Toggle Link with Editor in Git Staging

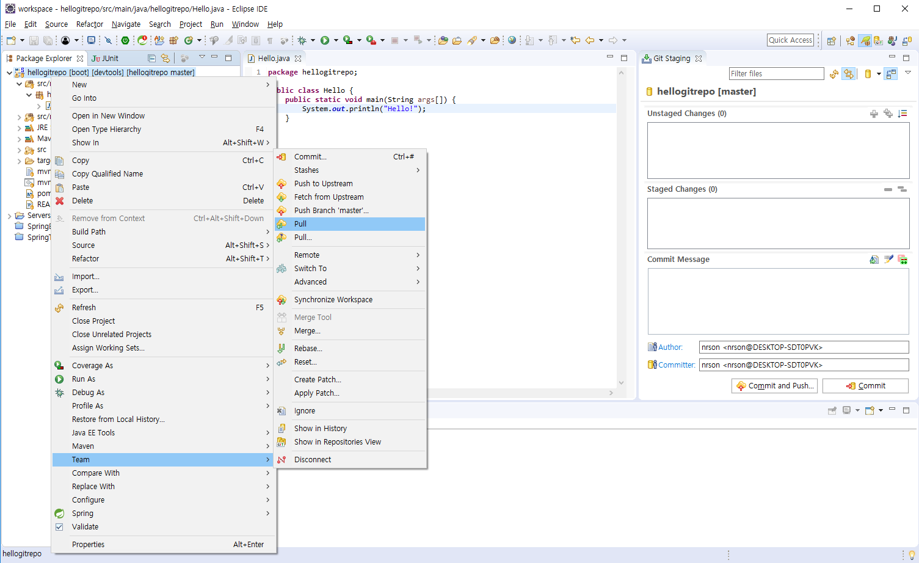click(849, 74)
